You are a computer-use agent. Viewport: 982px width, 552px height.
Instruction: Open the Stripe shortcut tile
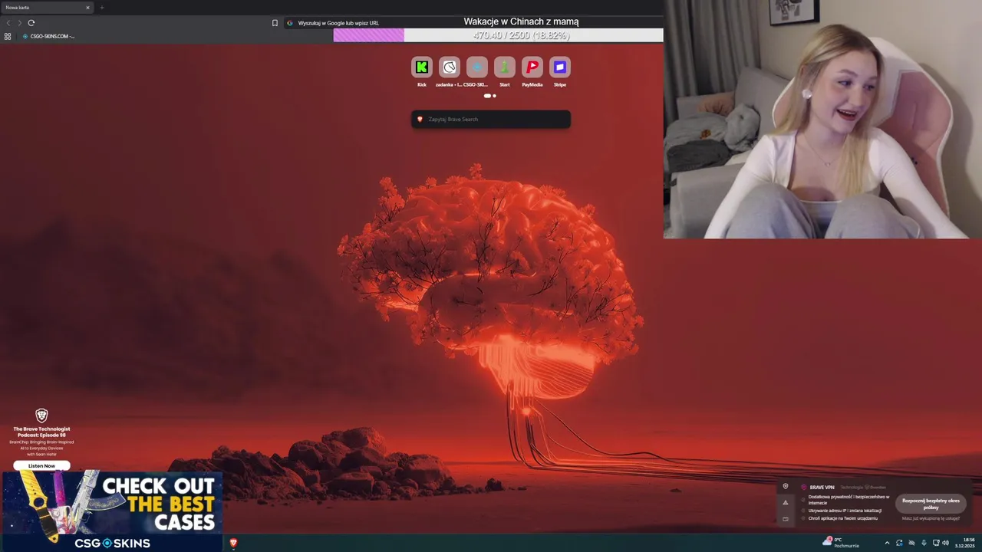coord(559,67)
